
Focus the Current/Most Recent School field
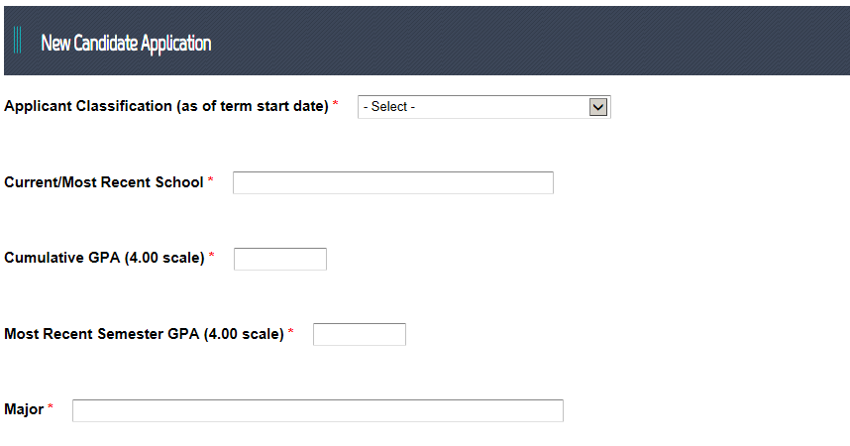pos(392,182)
